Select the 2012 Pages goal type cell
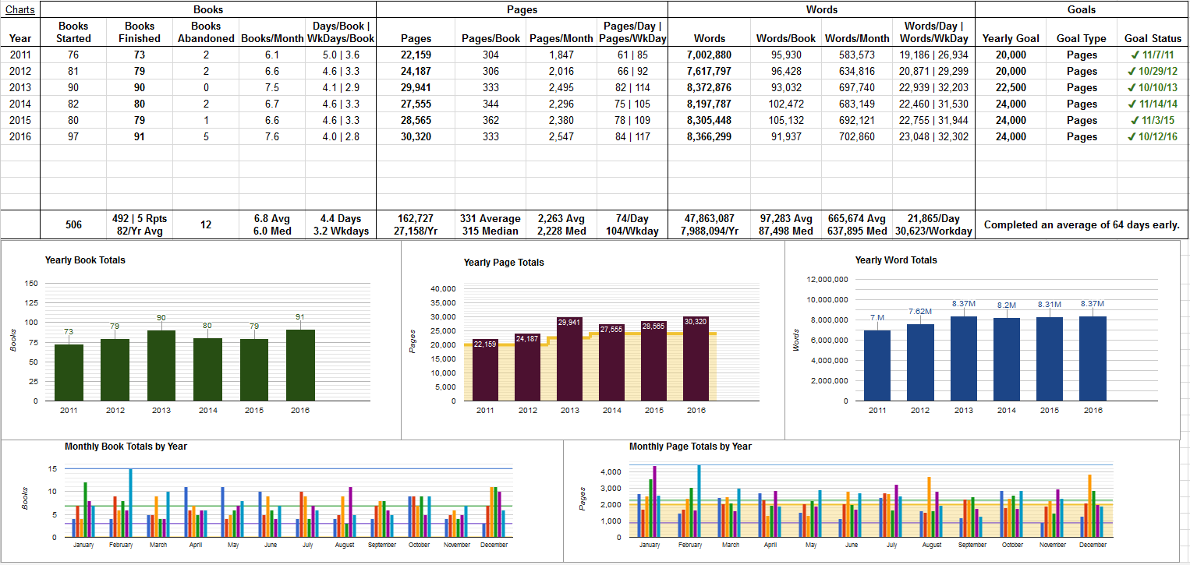This screenshot has height=565, width=1190. point(1082,71)
